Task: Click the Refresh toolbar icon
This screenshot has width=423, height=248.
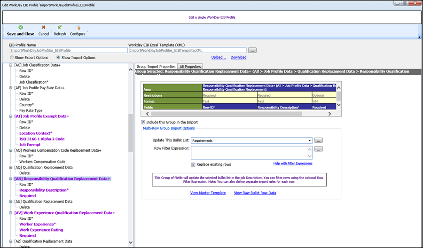Action: [60, 27]
